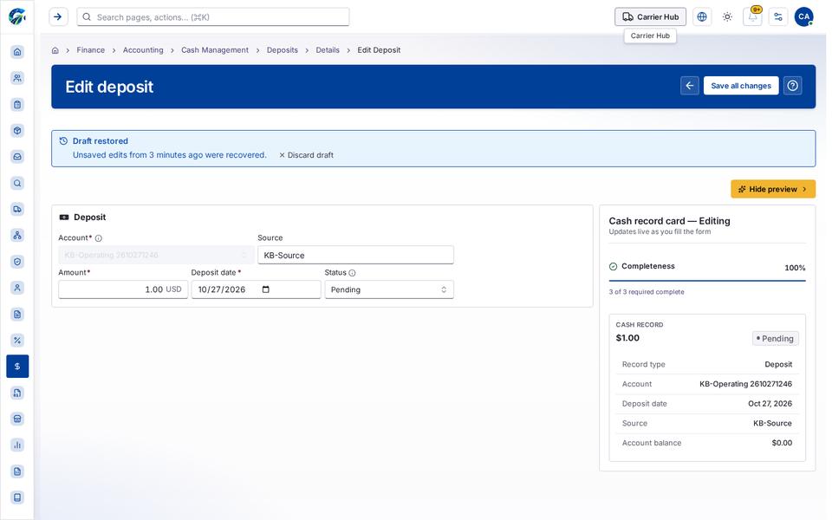This screenshot has width=832, height=520.
Task: Click the help question mark icon
Action: click(x=793, y=86)
